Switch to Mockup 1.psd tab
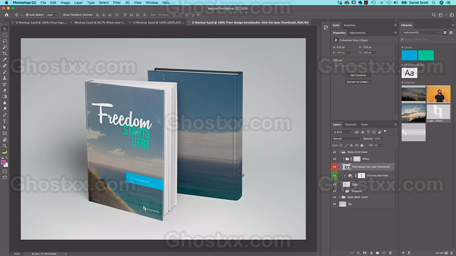Screen dimensions: 456x256 41,22
